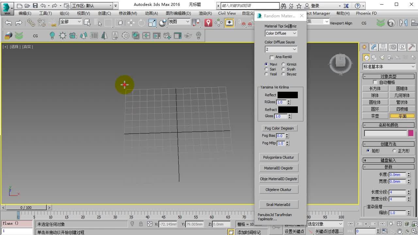This screenshot has width=418, height=235.
Task: Open the 工作区: 默认 workspace dropdown
Action: [x=92, y=6]
